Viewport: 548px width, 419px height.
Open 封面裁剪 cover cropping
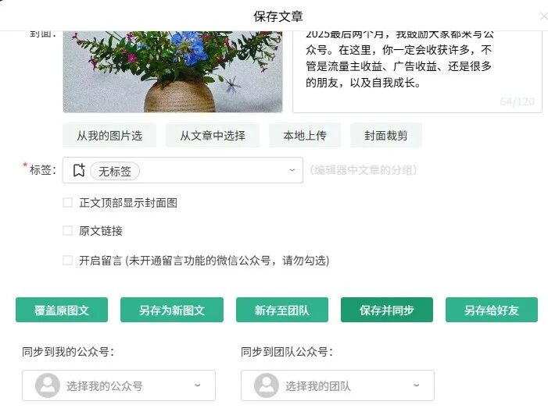[386, 135]
